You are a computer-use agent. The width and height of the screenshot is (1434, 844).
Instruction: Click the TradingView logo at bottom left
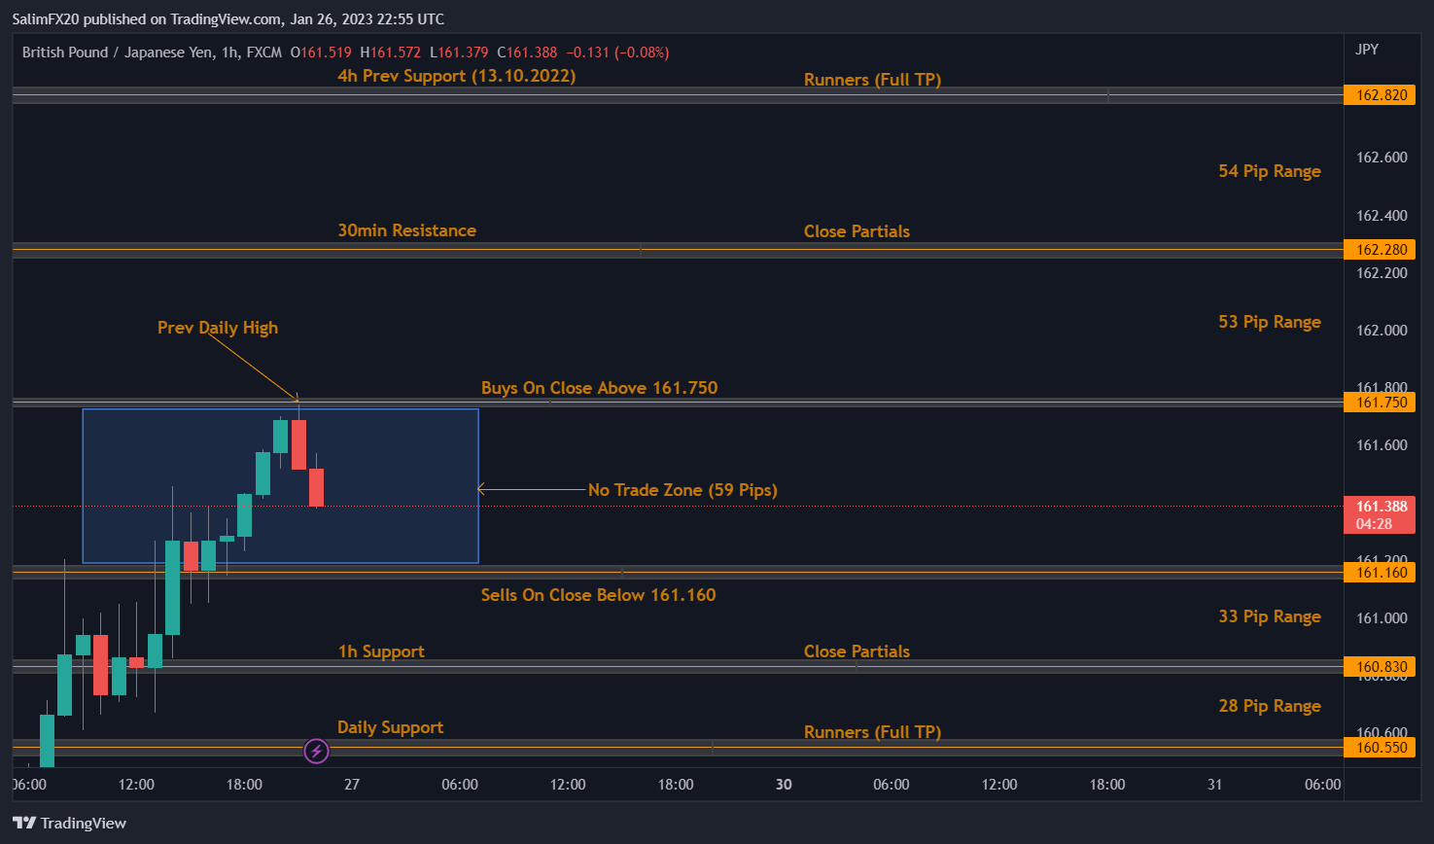(70, 824)
